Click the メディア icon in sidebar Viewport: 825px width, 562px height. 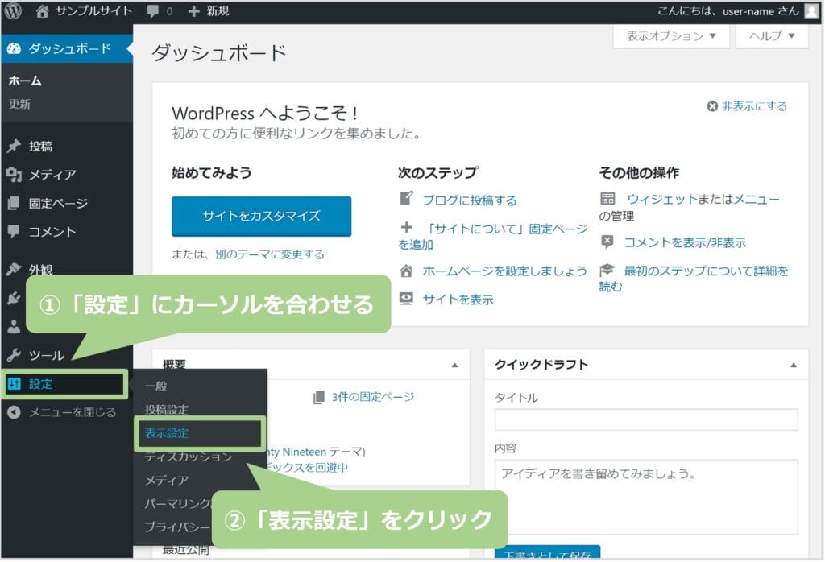14,175
